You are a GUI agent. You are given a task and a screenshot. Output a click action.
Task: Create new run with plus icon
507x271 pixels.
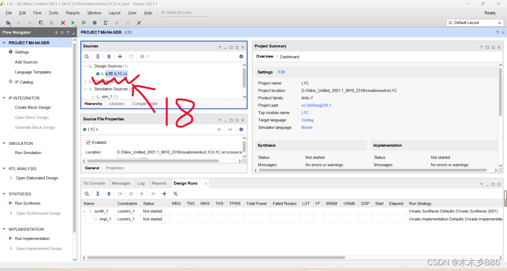(164, 194)
